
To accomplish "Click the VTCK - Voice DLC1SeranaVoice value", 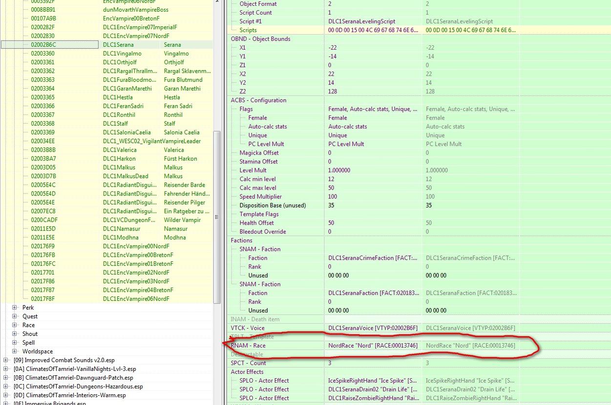I will pos(373,328).
